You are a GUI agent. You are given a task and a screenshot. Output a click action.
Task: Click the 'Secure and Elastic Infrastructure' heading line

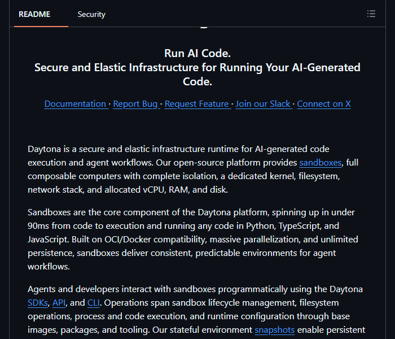197,67
